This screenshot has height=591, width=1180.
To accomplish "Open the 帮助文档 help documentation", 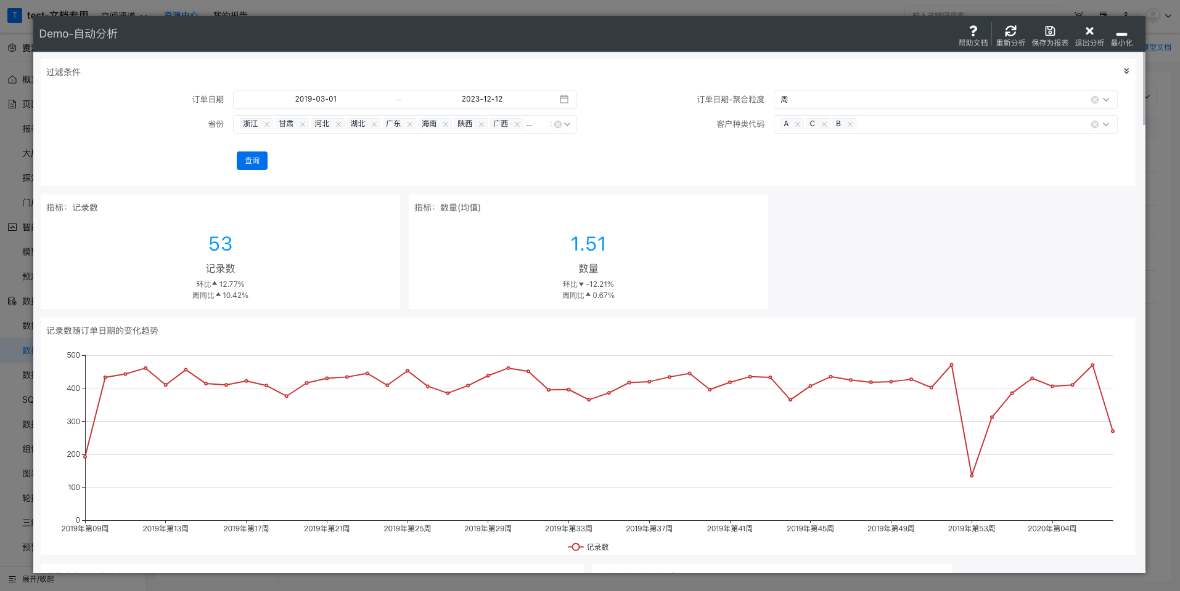I will 973,36.
